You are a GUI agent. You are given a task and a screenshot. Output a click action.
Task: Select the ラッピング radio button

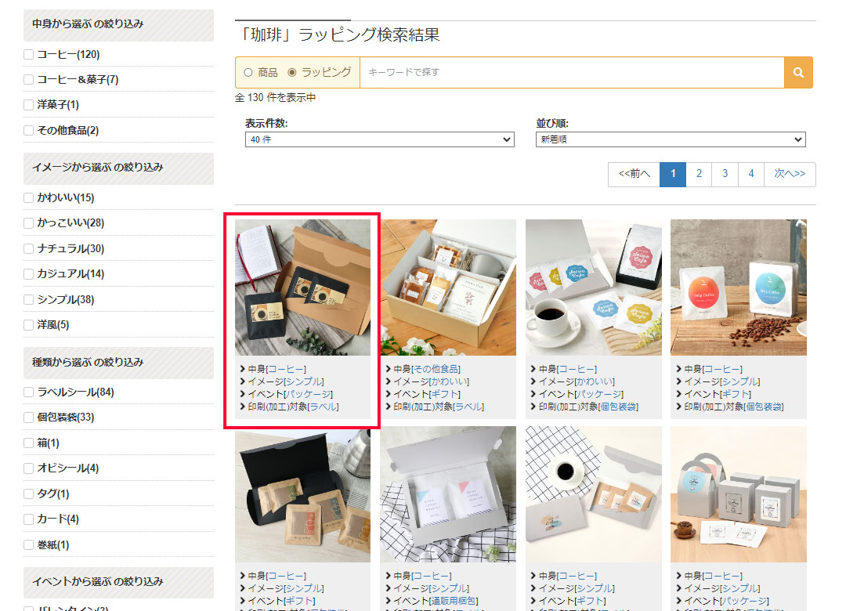pyautogui.click(x=292, y=72)
